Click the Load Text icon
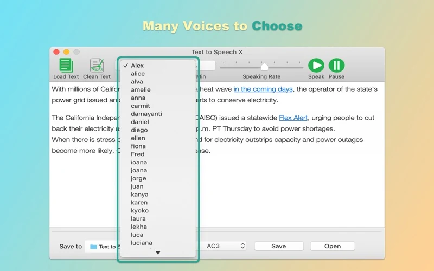 click(66, 66)
